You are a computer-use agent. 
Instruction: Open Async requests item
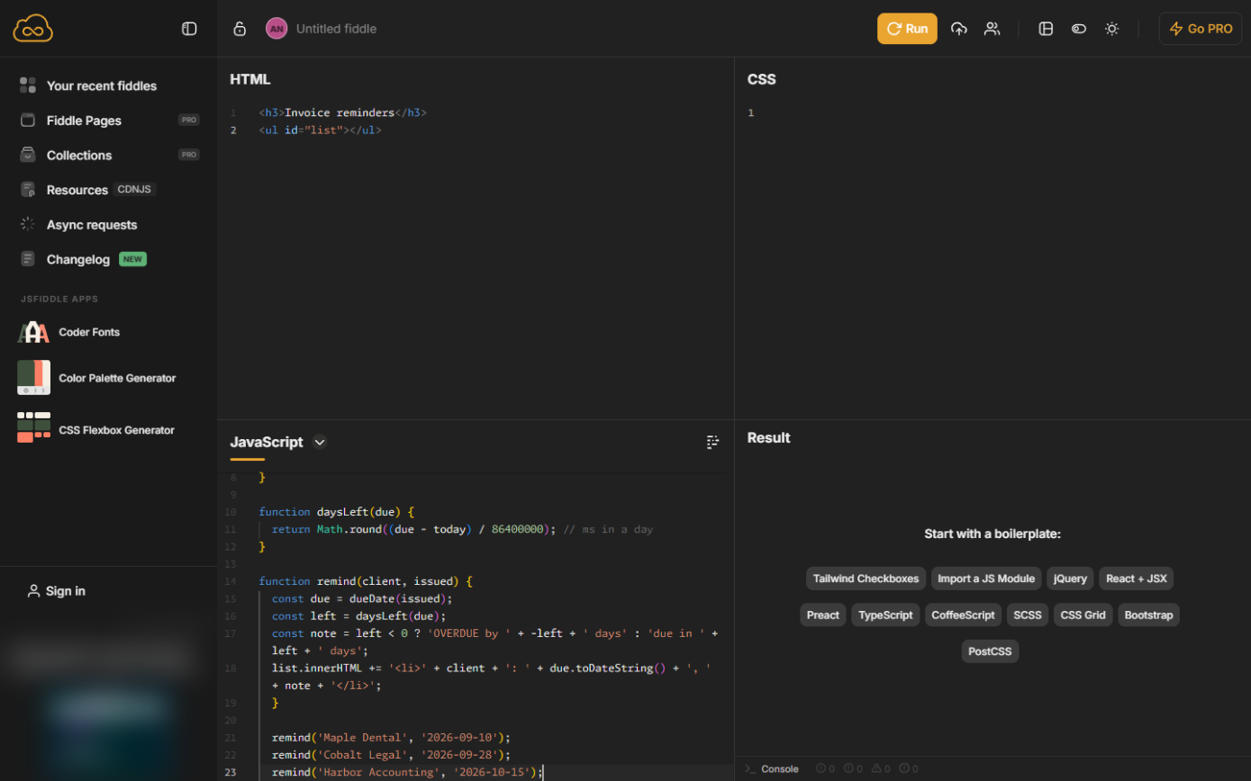point(92,224)
